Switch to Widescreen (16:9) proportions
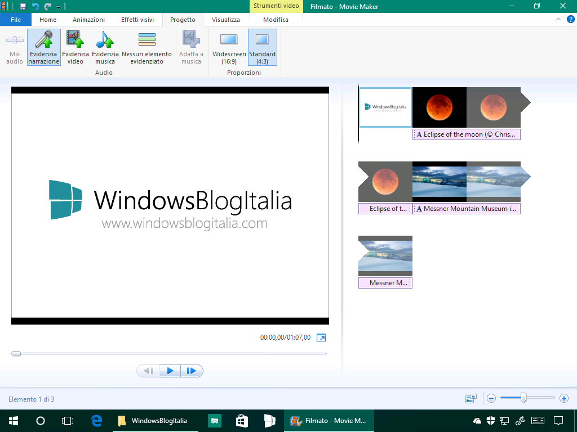 (229, 47)
